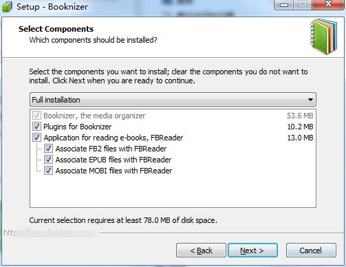Minimize the setup window
The height and width of the screenshot is (267, 346).
coord(284,5)
